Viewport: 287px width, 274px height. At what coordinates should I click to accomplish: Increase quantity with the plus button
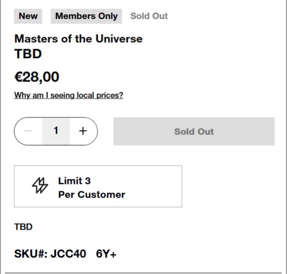pyautogui.click(x=83, y=131)
